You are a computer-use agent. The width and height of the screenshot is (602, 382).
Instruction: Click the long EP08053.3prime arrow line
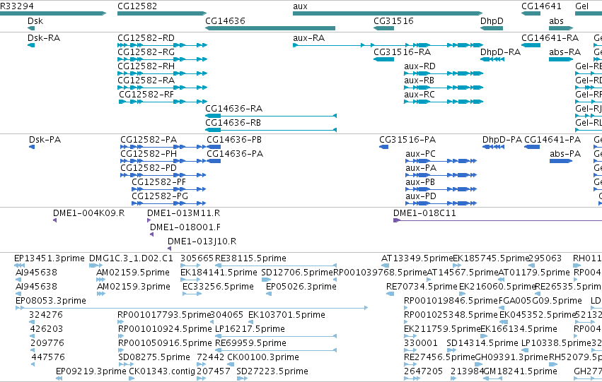192,308
